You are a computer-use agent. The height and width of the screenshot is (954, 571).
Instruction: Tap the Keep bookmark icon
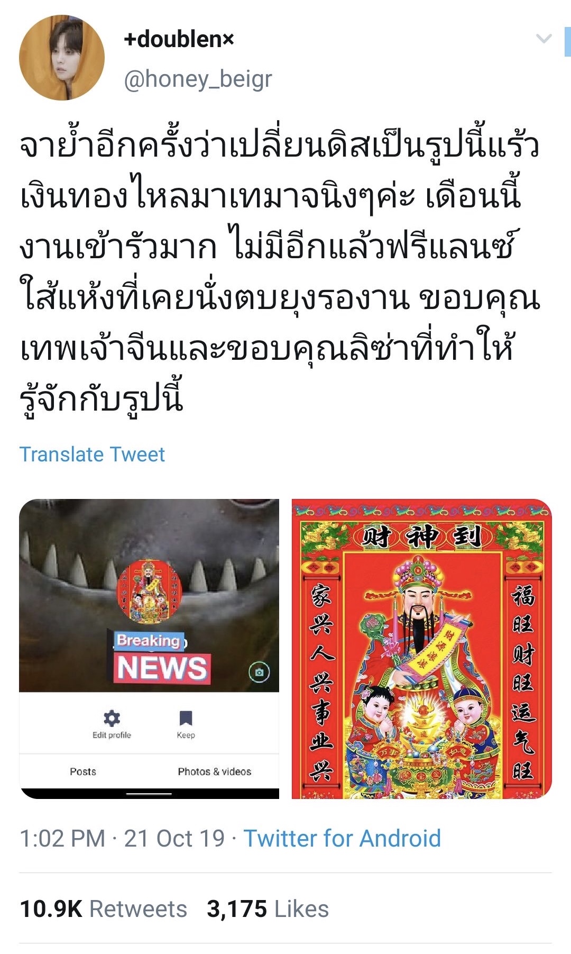click(186, 718)
